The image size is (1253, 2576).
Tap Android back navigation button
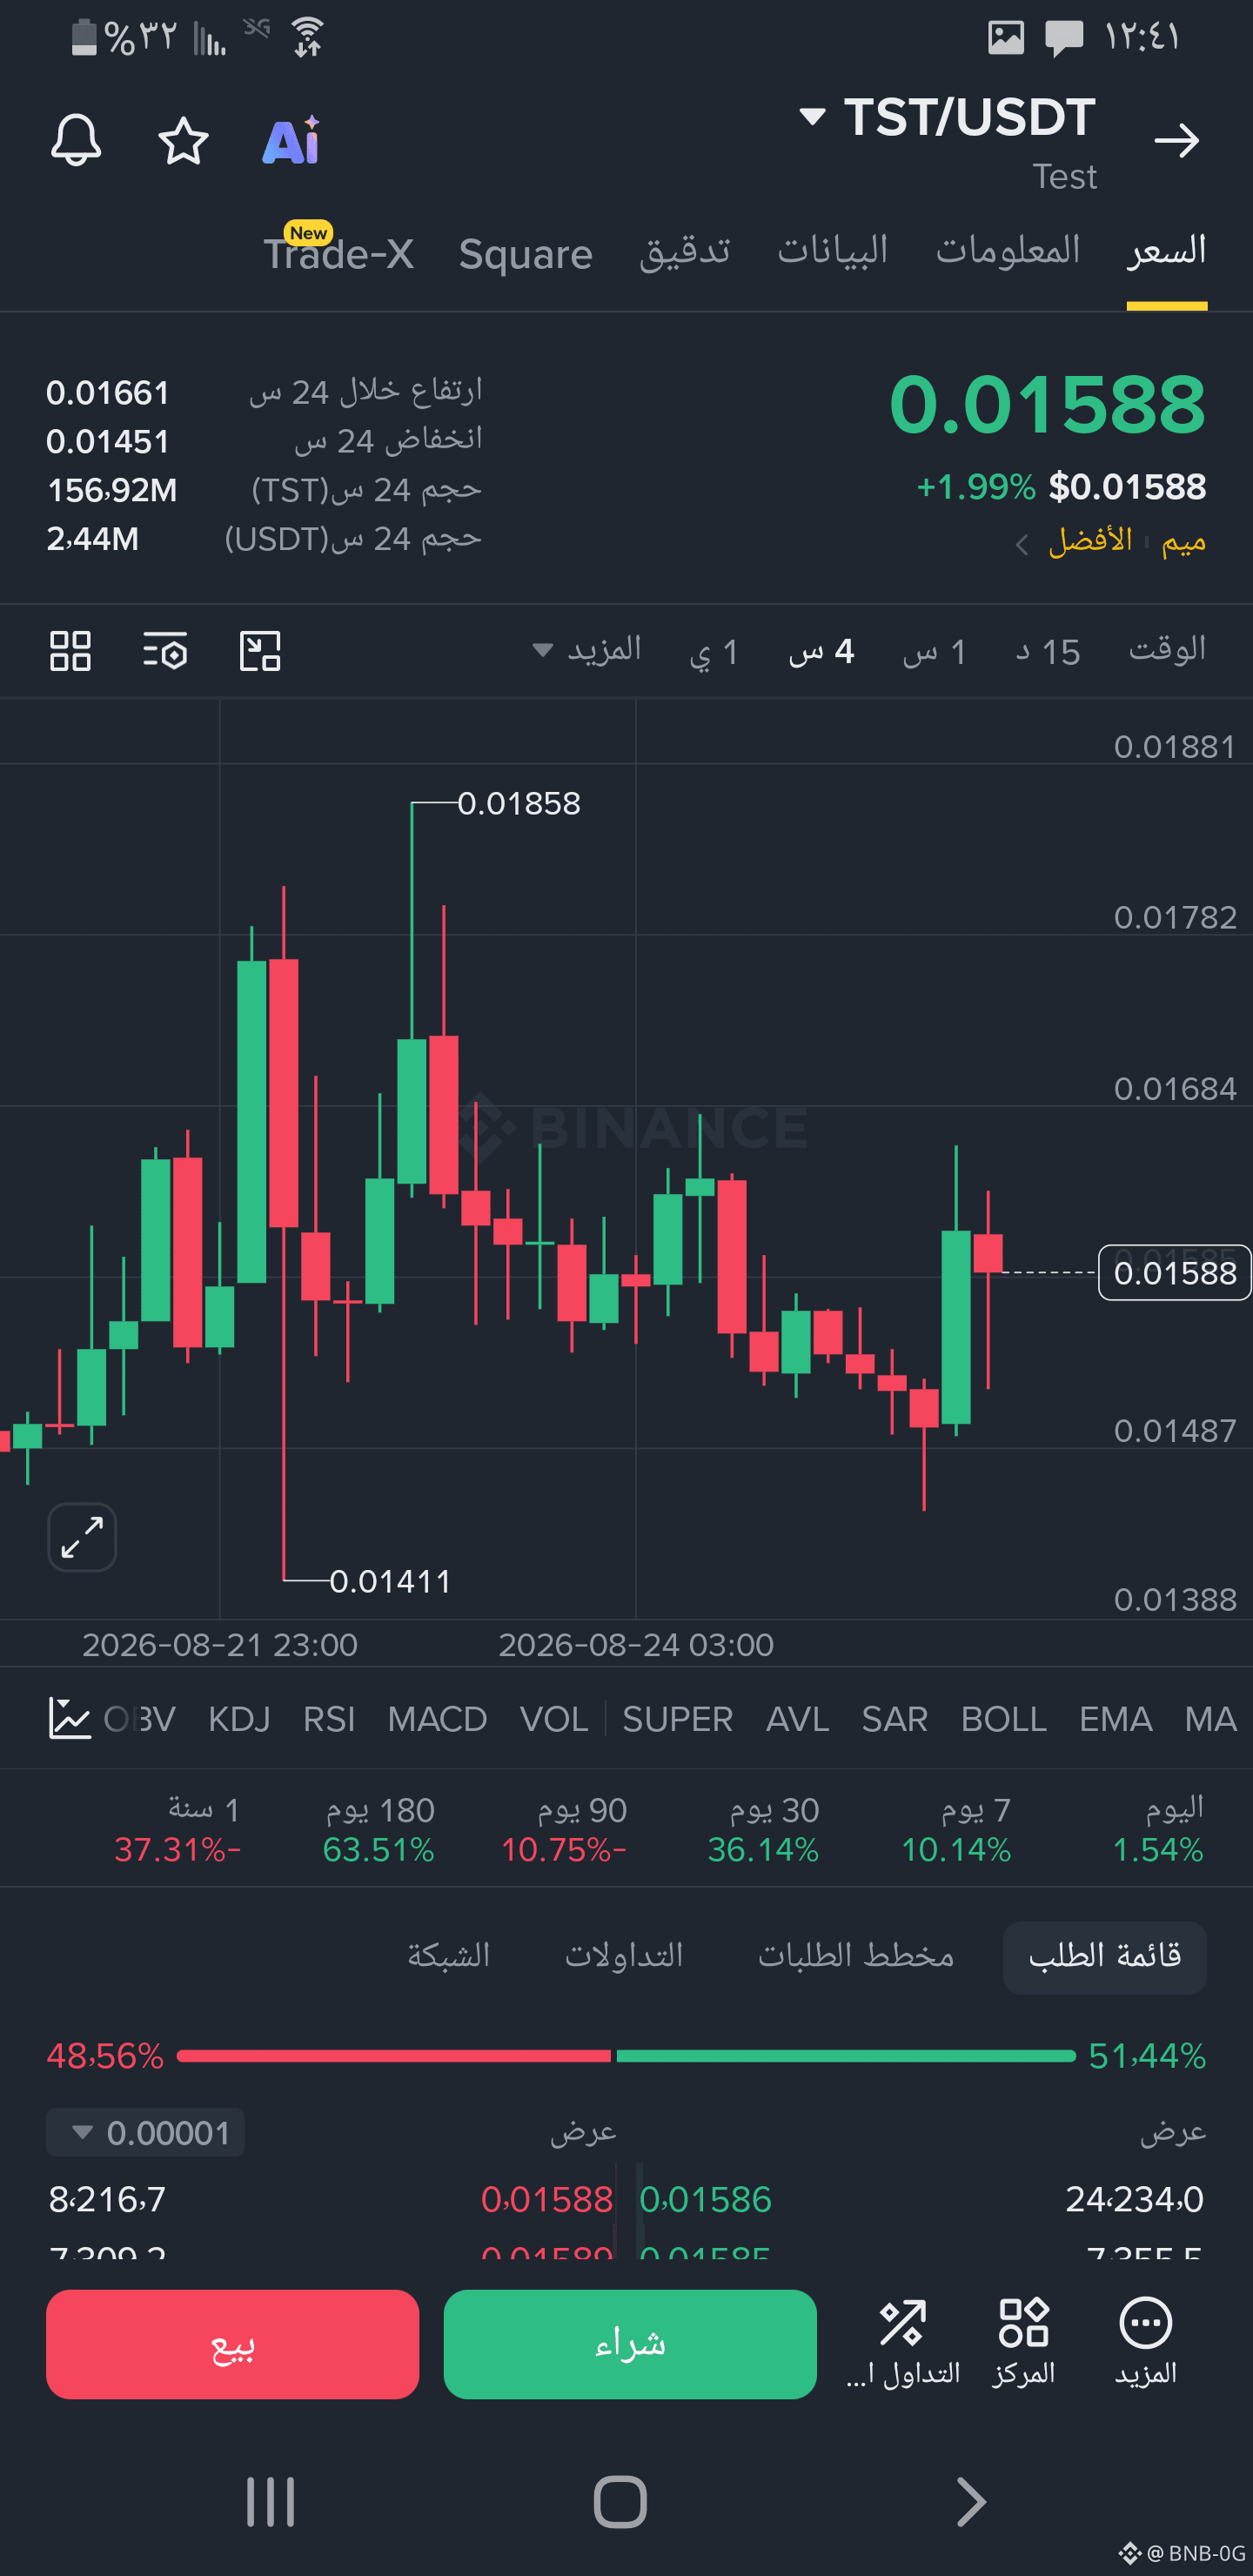pyautogui.click(x=970, y=2502)
